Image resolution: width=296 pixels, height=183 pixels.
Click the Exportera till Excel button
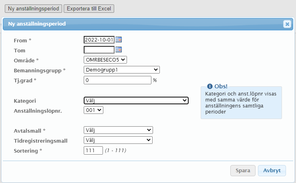pos(90,8)
